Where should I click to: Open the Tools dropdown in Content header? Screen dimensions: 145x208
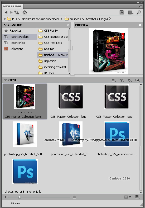tap(138, 80)
